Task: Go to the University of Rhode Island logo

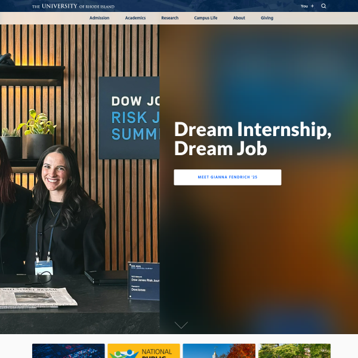Action: [73, 6]
